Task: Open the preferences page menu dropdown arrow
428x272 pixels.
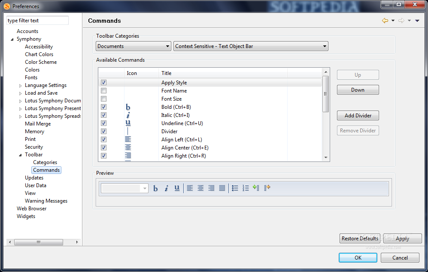Action: [x=417, y=21]
